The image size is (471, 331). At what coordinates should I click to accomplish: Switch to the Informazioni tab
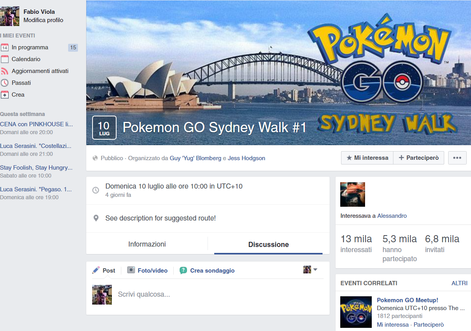[147, 244]
